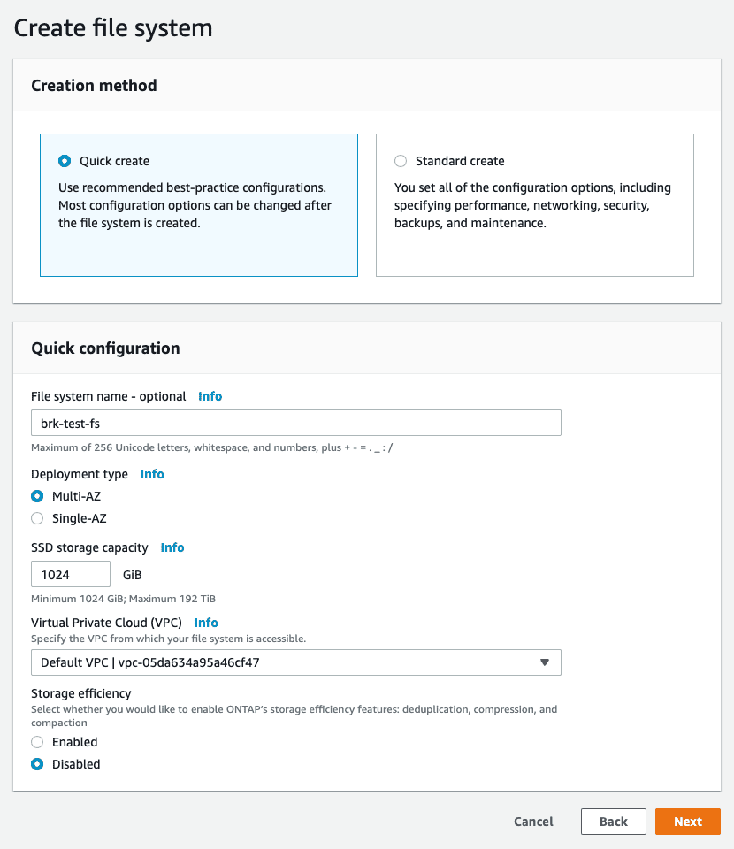The height and width of the screenshot is (849, 734).
Task: Open the Deployment type Info link
Action: pyautogui.click(x=151, y=474)
